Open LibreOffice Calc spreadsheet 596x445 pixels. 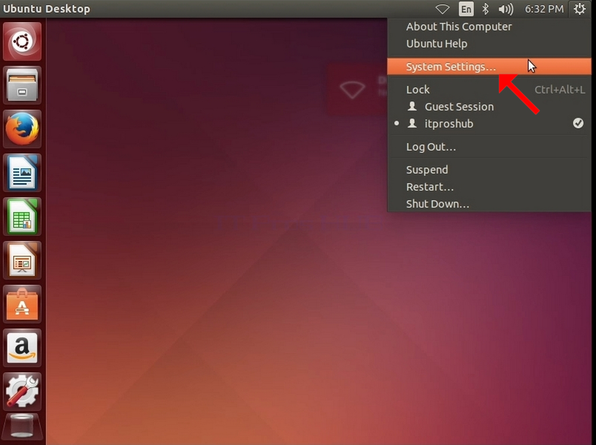click(x=22, y=217)
